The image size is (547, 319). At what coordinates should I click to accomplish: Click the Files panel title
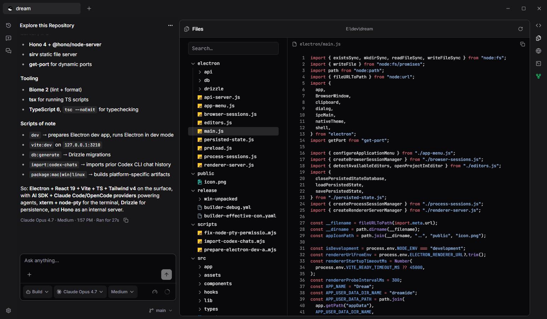[198, 29]
